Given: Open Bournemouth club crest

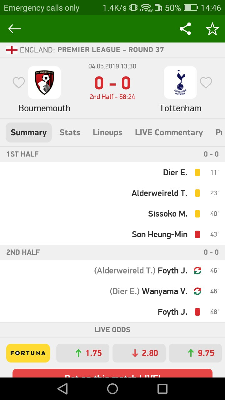Looking at the screenshot, I should 44,82.
